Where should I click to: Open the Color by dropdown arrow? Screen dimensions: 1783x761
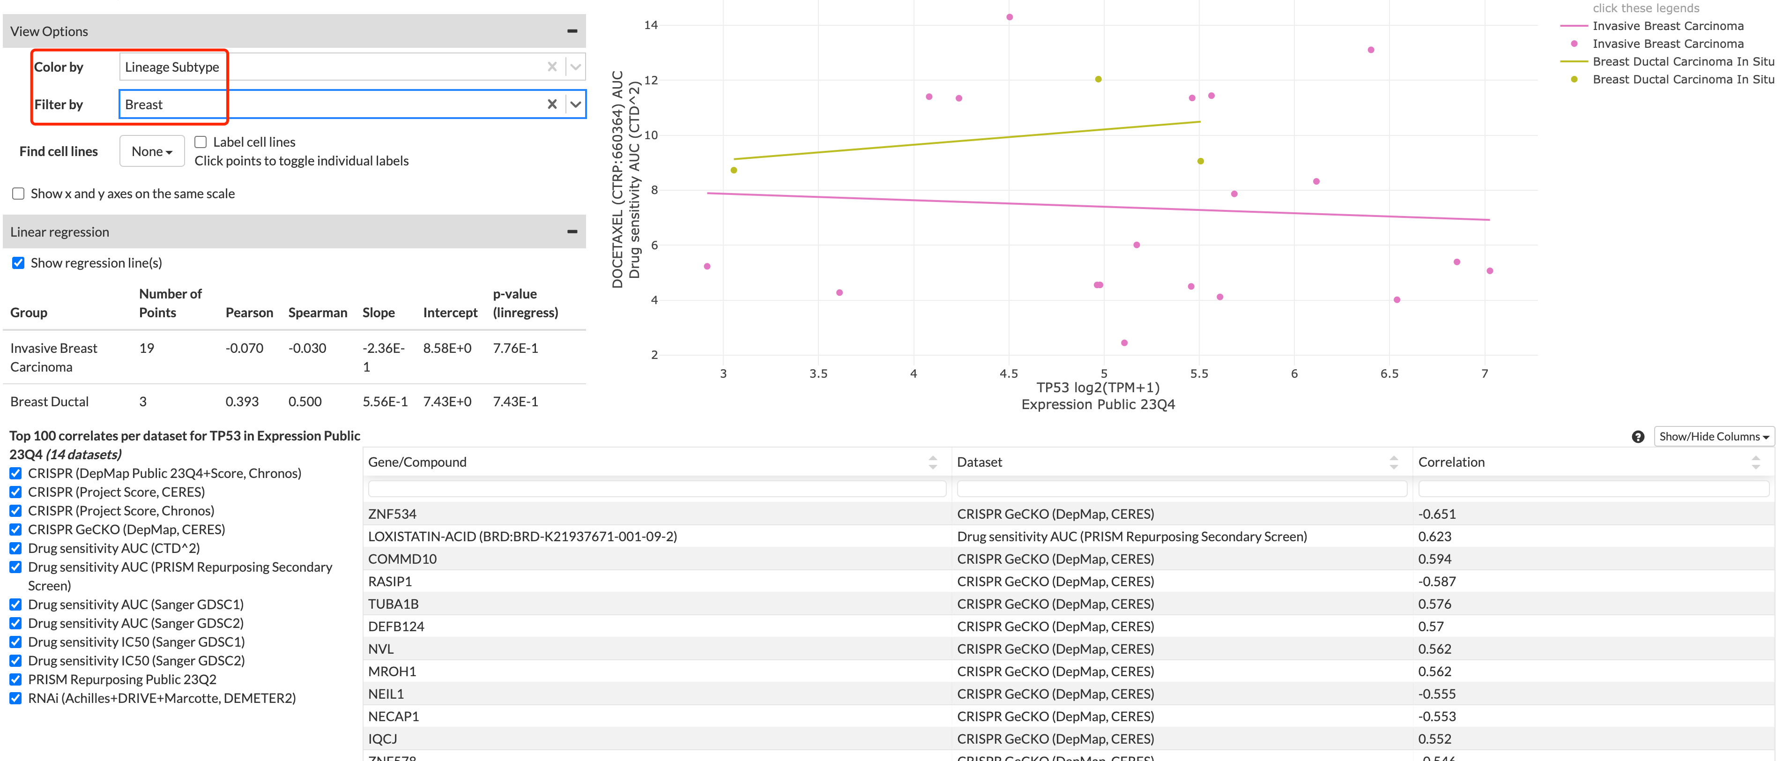pyautogui.click(x=575, y=67)
